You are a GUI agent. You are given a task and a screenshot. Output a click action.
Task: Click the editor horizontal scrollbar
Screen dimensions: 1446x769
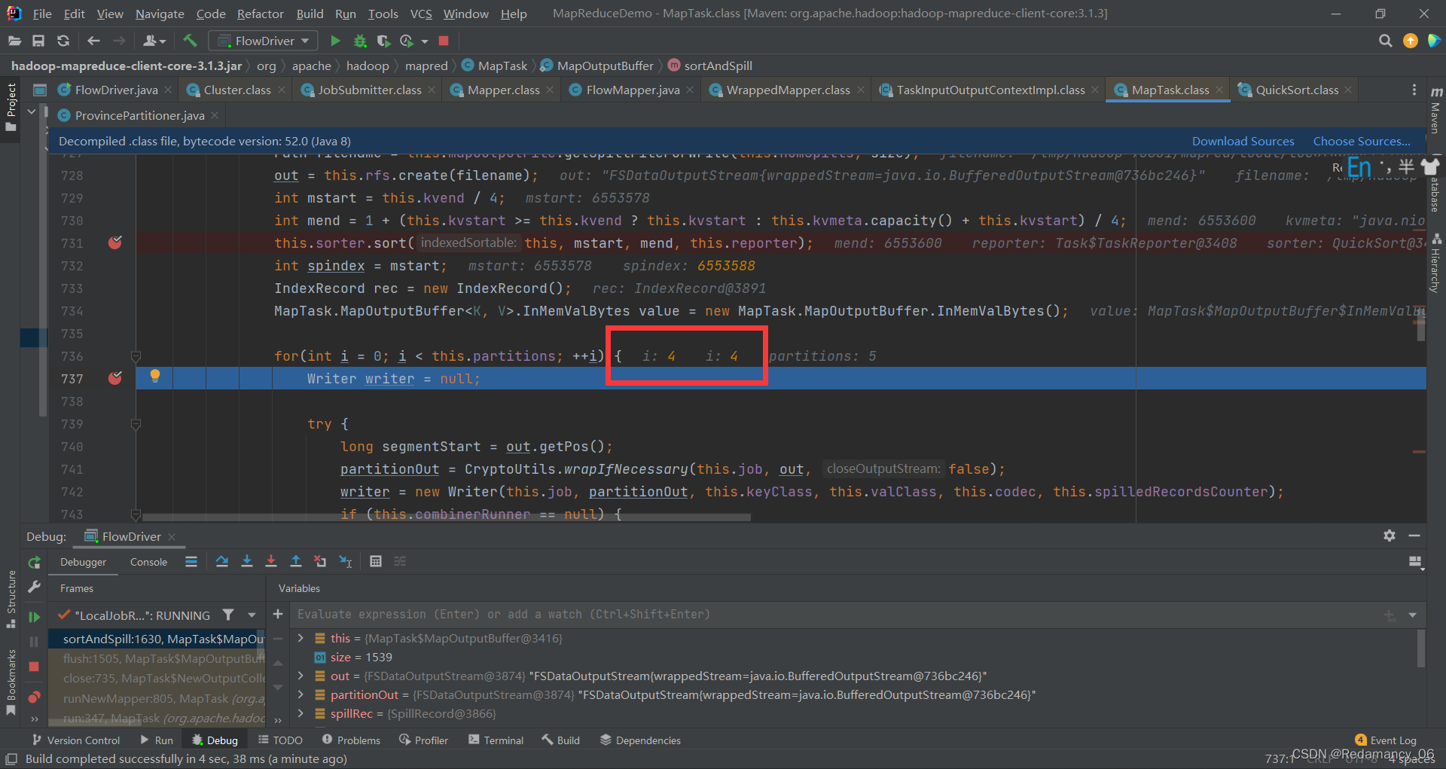(446, 517)
